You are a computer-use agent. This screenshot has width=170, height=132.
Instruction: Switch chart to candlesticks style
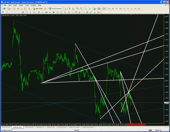point(70,9)
